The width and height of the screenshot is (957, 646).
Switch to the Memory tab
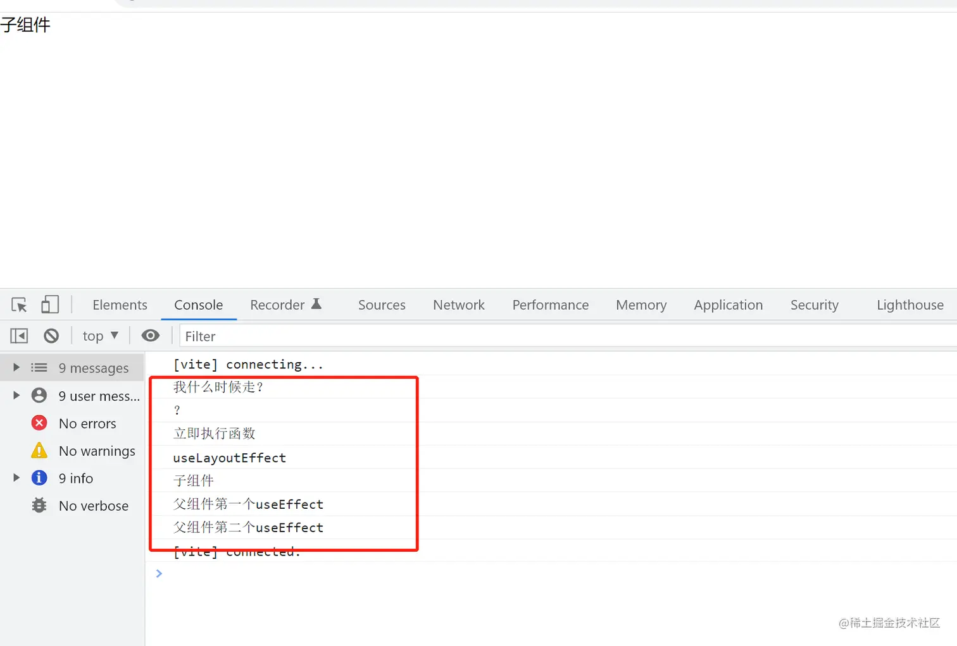[641, 305]
